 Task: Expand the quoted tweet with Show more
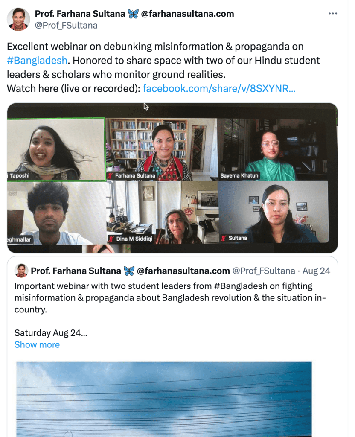(x=37, y=344)
